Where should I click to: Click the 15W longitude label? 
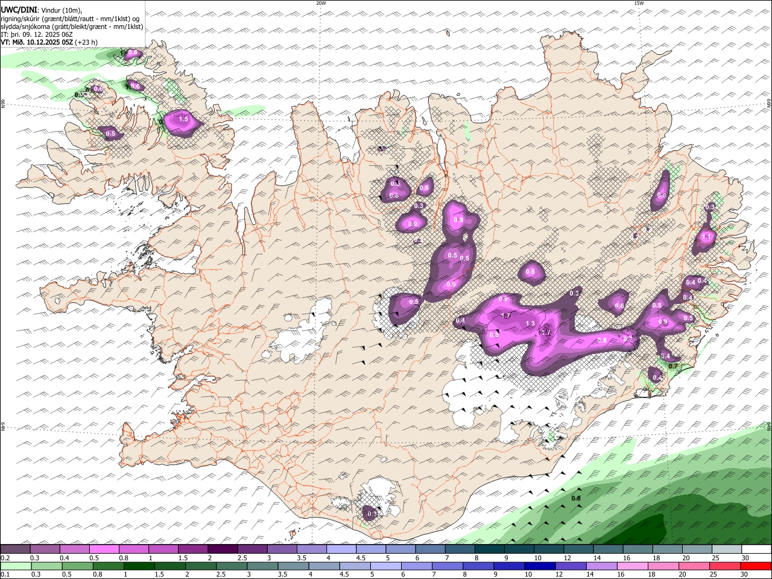click(x=639, y=3)
